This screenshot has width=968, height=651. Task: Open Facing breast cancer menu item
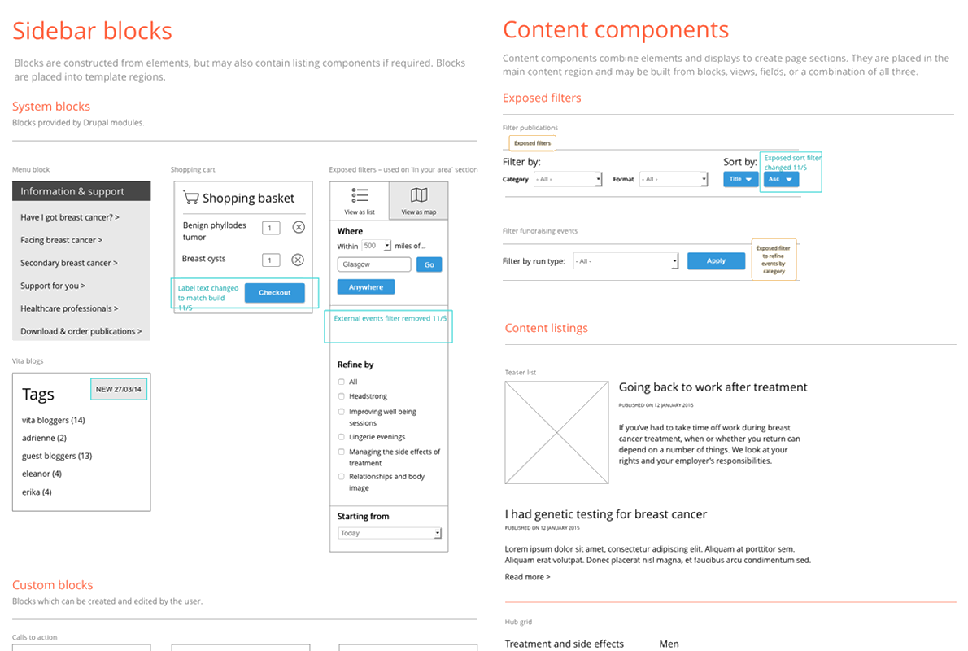[x=61, y=240]
